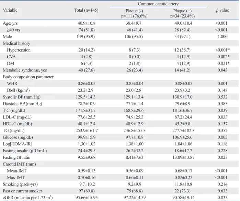Click the Diastolic BP cell '77.7±11.4'
Image resolution: width=240 pixels, height=201 pixels.
pyautogui.click(x=135, y=104)
